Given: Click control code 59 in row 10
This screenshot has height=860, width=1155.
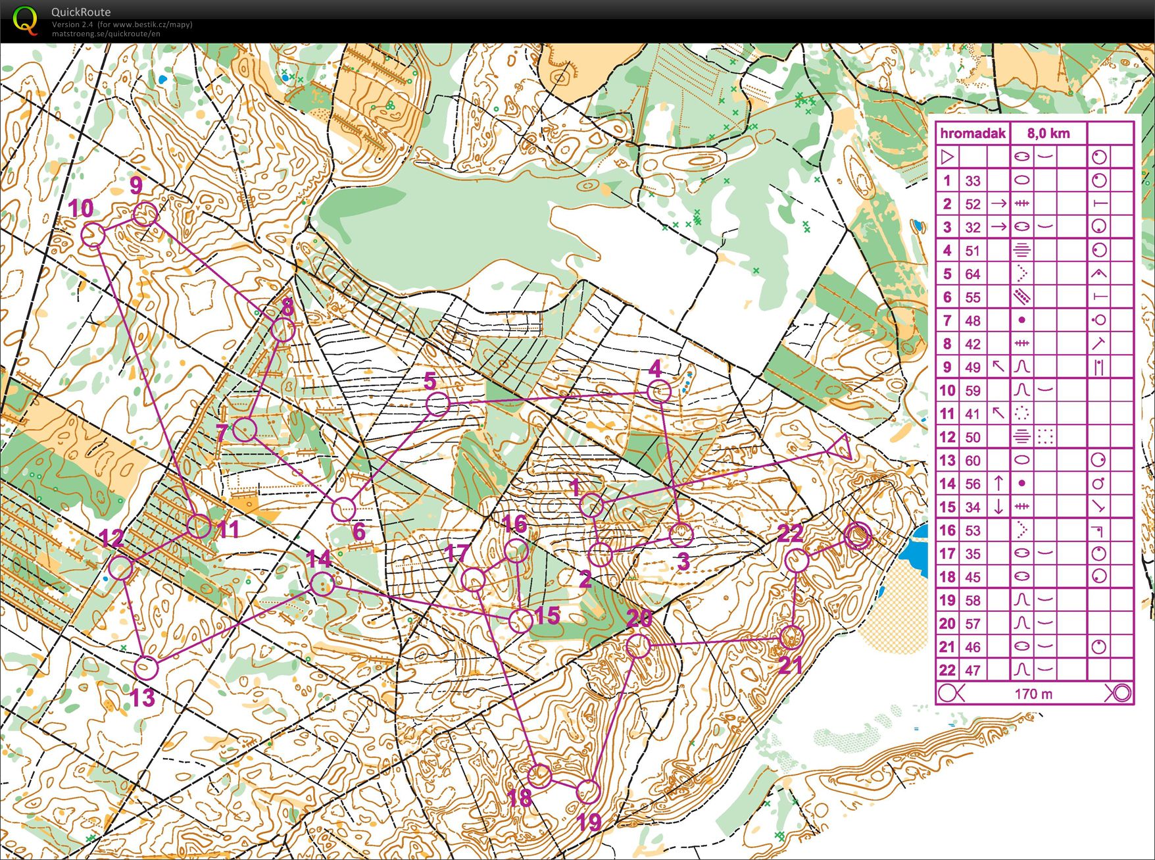Looking at the screenshot, I should (973, 391).
